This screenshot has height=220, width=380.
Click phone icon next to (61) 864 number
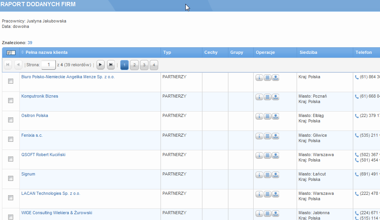click(357, 77)
